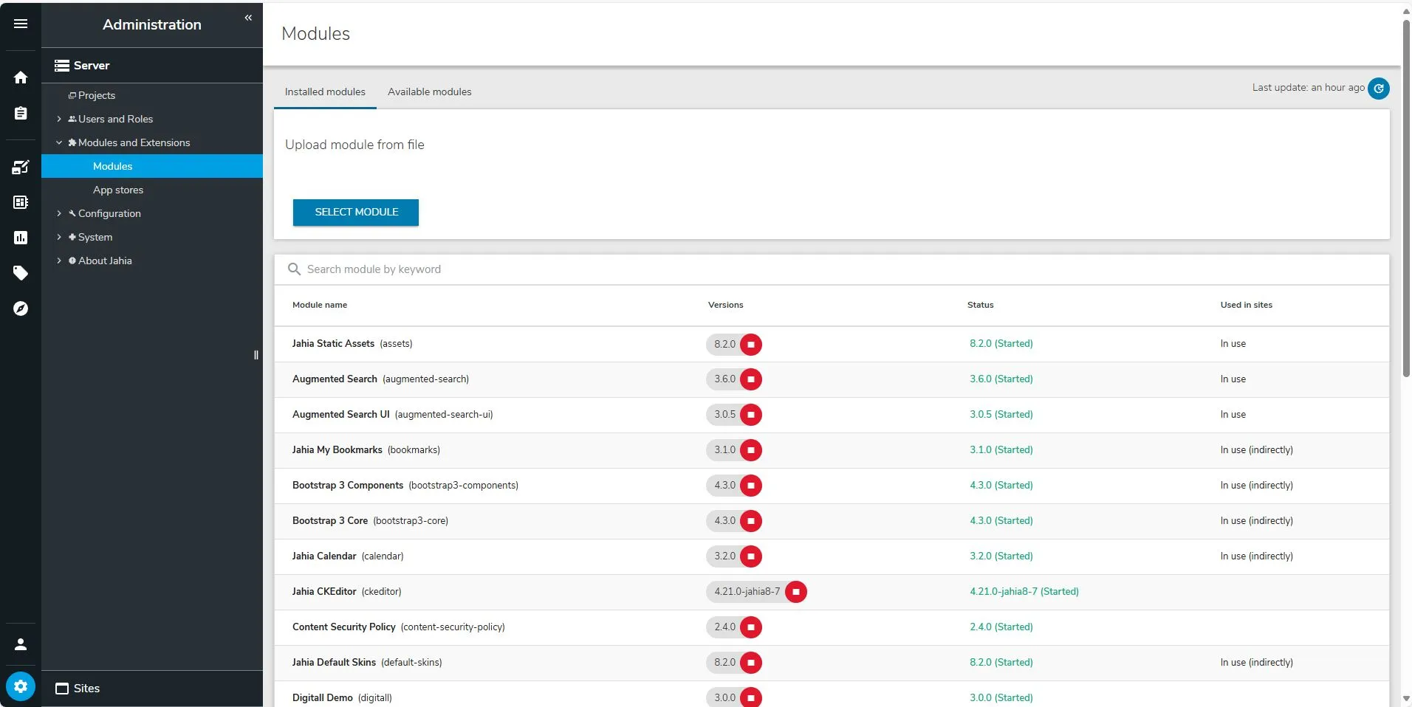
Task: Select the Home dashboard icon in sidebar
Action: tap(20, 77)
